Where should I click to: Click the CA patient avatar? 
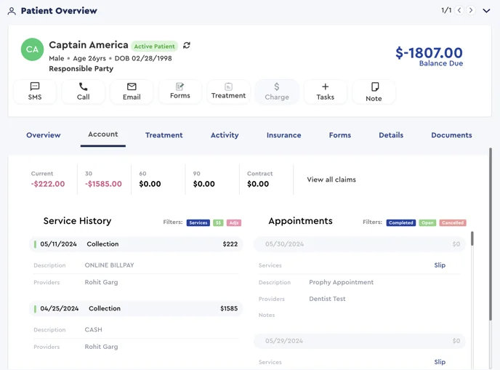[x=32, y=49]
